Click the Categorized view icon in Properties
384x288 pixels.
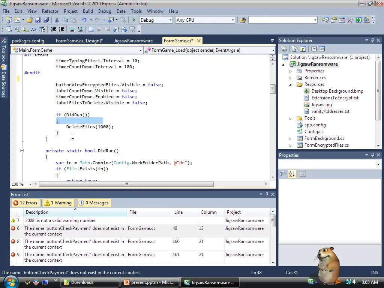click(x=283, y=174)
